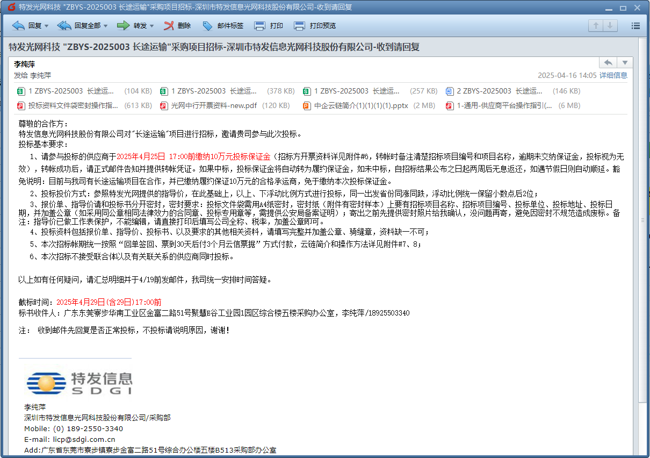This screenshot has height=458, width=650.
Task: Open the 146 KB ZBYS-2025003 Word attachment
Action: tap(513, 91)
